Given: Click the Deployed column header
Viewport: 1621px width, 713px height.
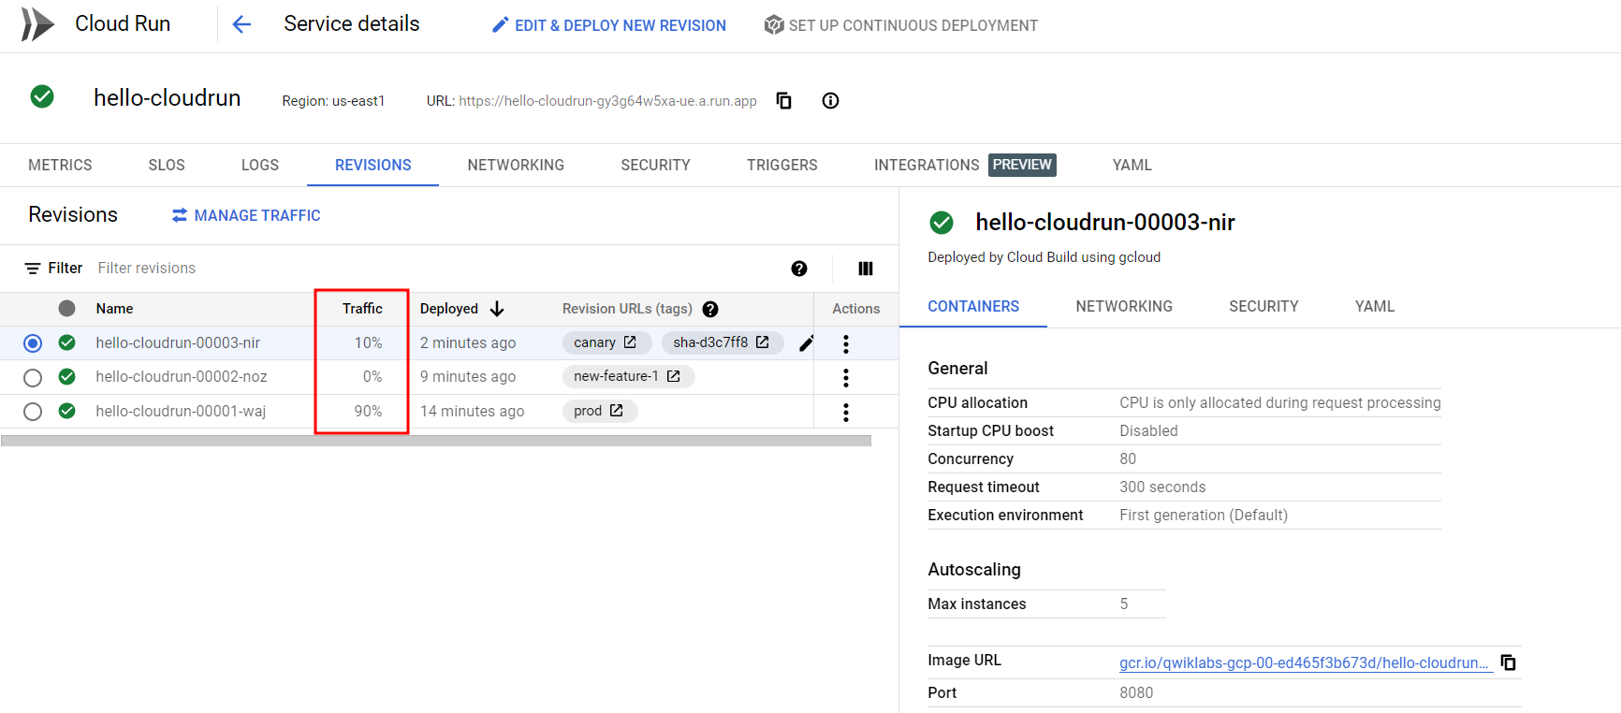Looking at the screenshot, I should (x=449, y=309).
